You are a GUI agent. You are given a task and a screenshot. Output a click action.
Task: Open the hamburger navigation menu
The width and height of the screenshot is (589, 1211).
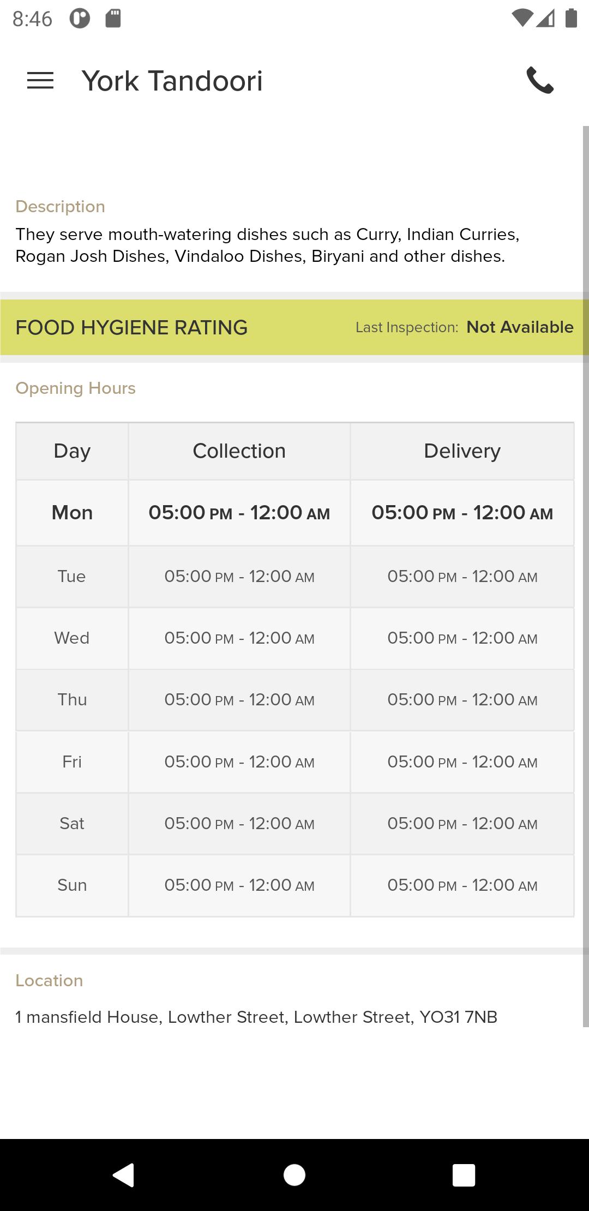coord(40,81)
